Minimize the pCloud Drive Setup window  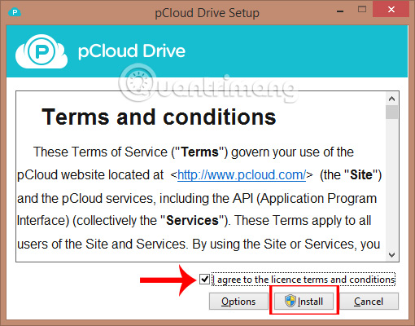tap(340, 11)
